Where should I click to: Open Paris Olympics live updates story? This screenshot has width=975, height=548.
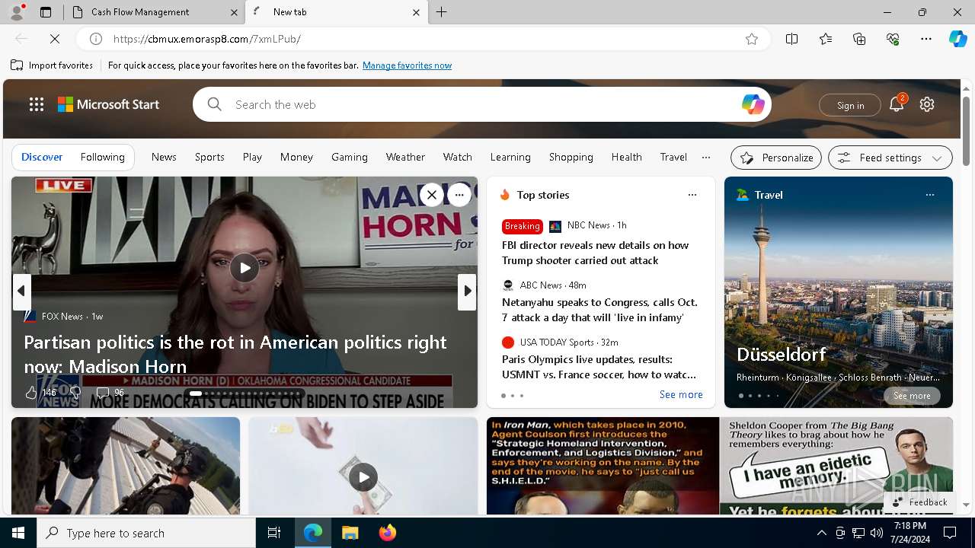tap(599, 367)
